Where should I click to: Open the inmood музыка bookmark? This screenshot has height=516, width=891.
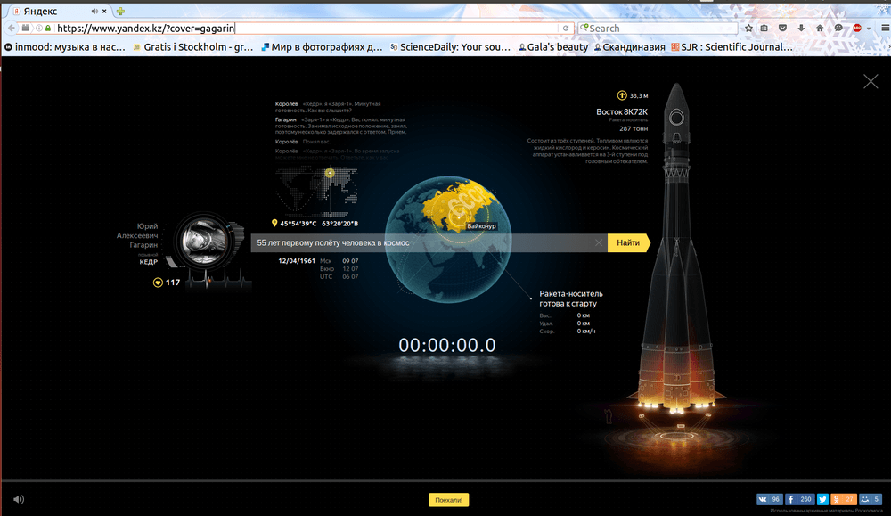click(65, 47)
